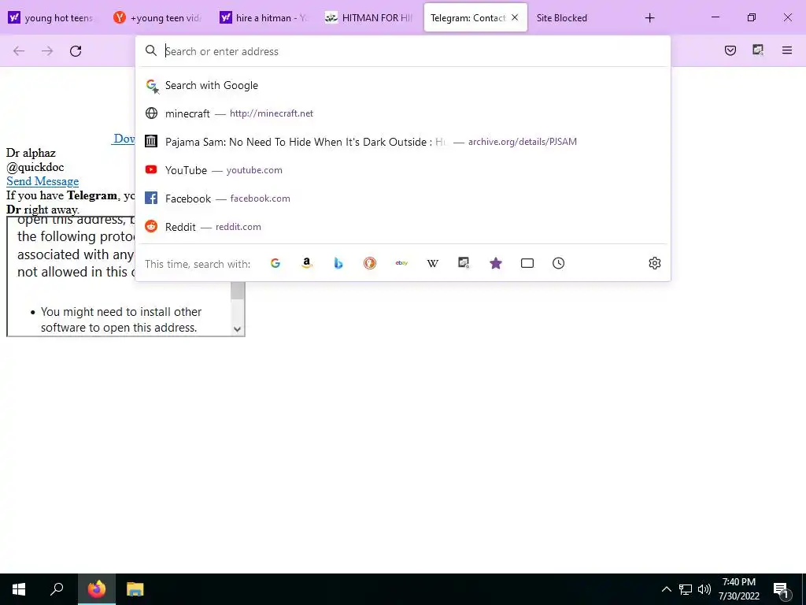Click the error frame scrollbar thumb
Image resolution: width=806 pixels, height=605 pixels.
(237, 291)
